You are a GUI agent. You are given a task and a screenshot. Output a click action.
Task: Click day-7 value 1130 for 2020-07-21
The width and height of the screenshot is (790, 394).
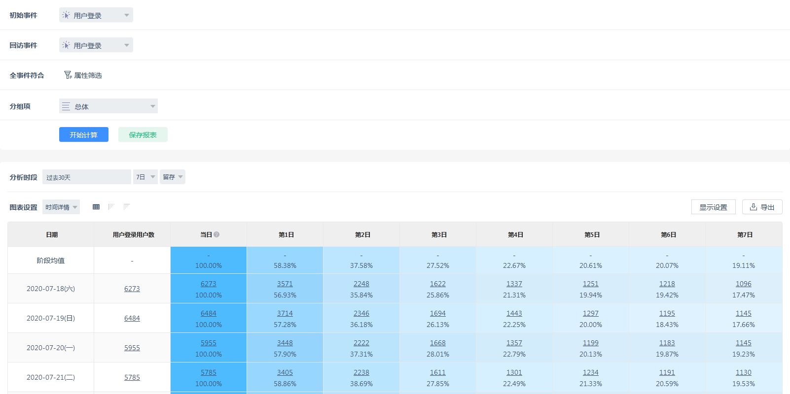(x=744, y=372)
